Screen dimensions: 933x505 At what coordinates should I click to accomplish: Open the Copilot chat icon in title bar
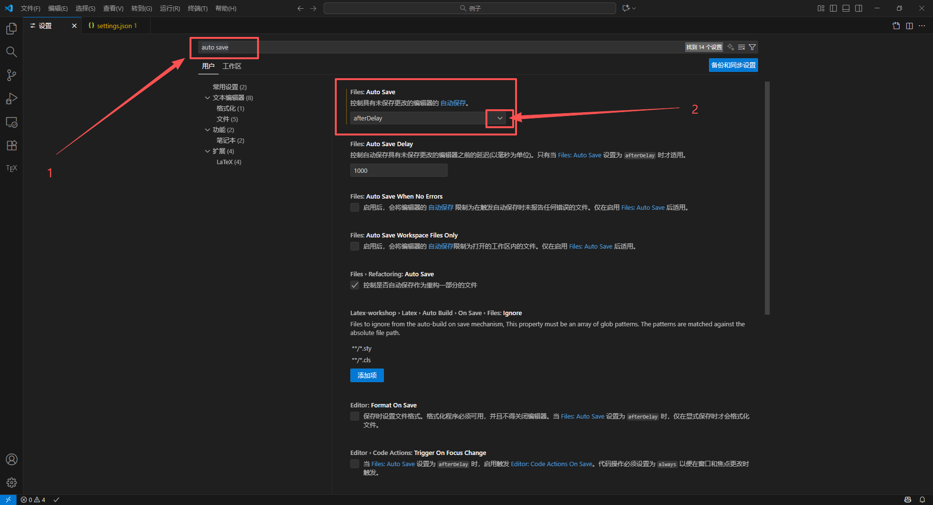tap(629, 8)
